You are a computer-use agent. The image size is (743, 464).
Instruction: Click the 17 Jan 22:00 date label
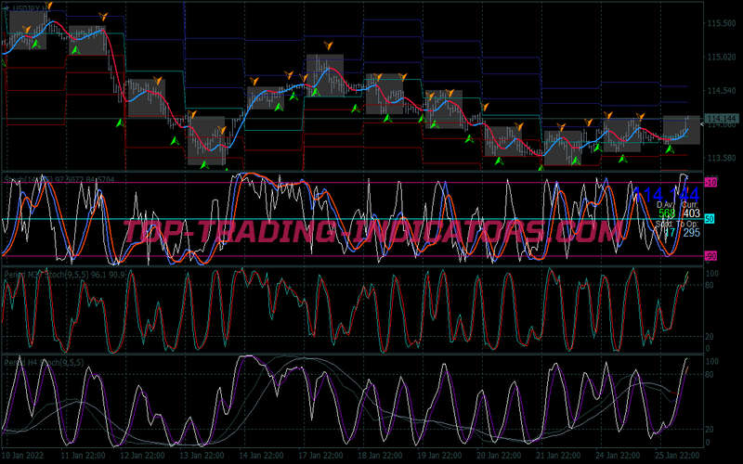(320, 456)
